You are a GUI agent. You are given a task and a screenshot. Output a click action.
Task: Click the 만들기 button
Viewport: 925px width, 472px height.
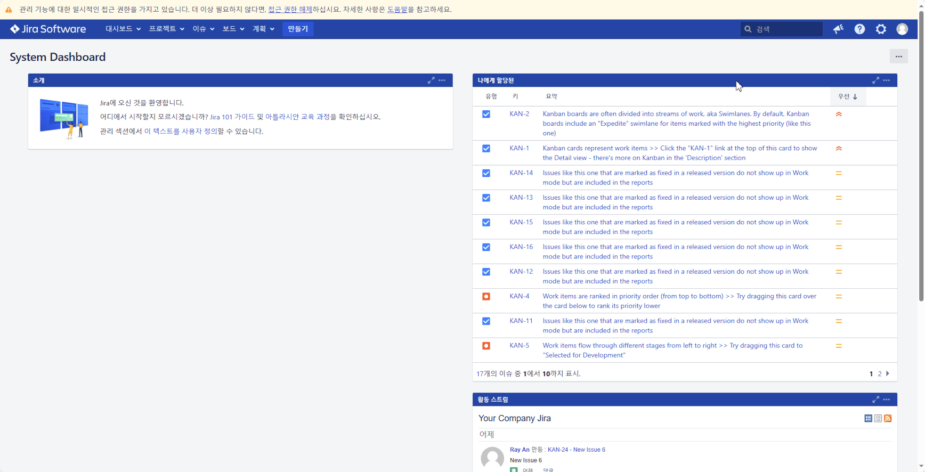tap(298, 29)
